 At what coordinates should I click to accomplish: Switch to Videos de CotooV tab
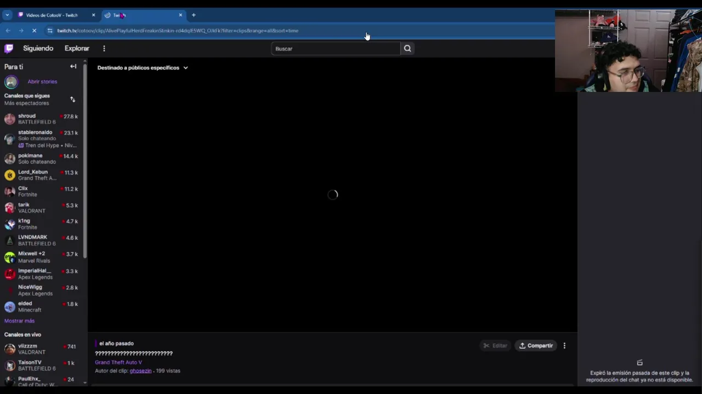52,15
